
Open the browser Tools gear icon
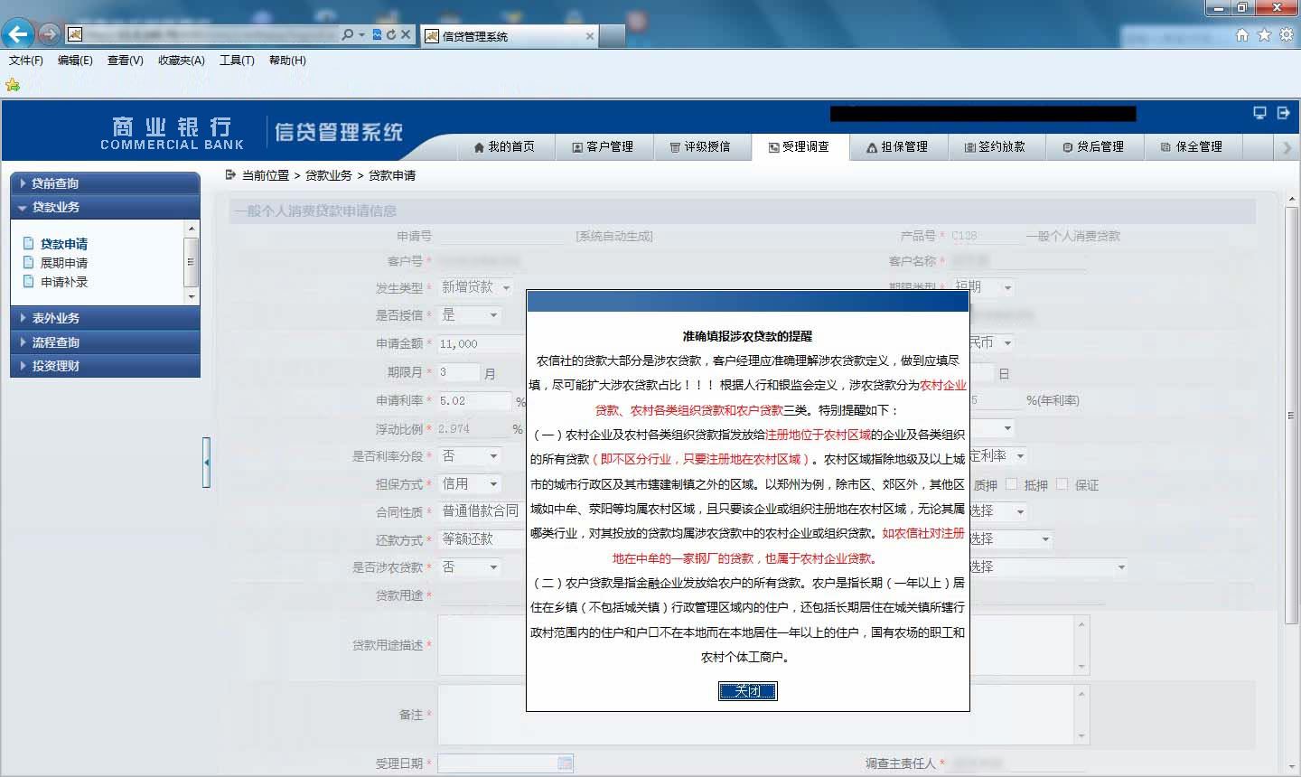click(x=1286, y=34)
